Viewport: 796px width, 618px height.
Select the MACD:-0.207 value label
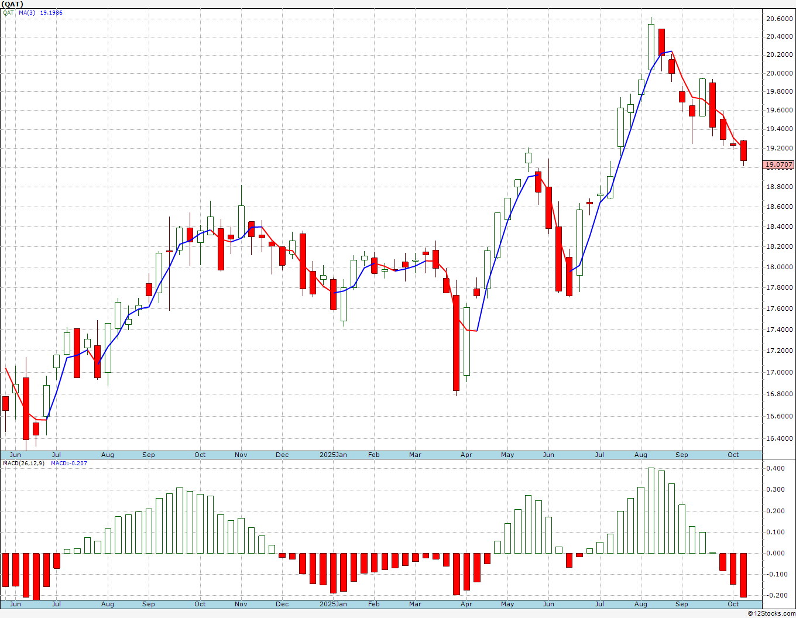tap(69, 463)
